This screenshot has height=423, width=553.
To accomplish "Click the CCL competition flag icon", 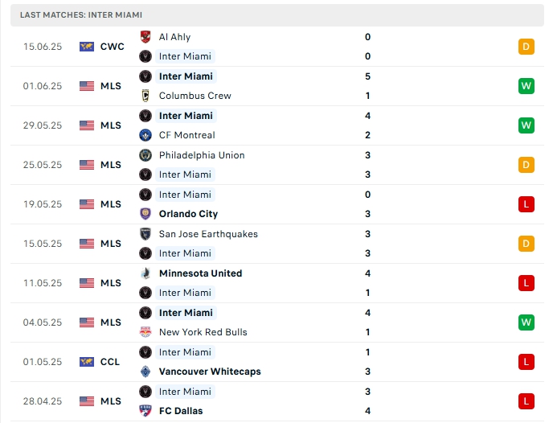I will point(87,362).
